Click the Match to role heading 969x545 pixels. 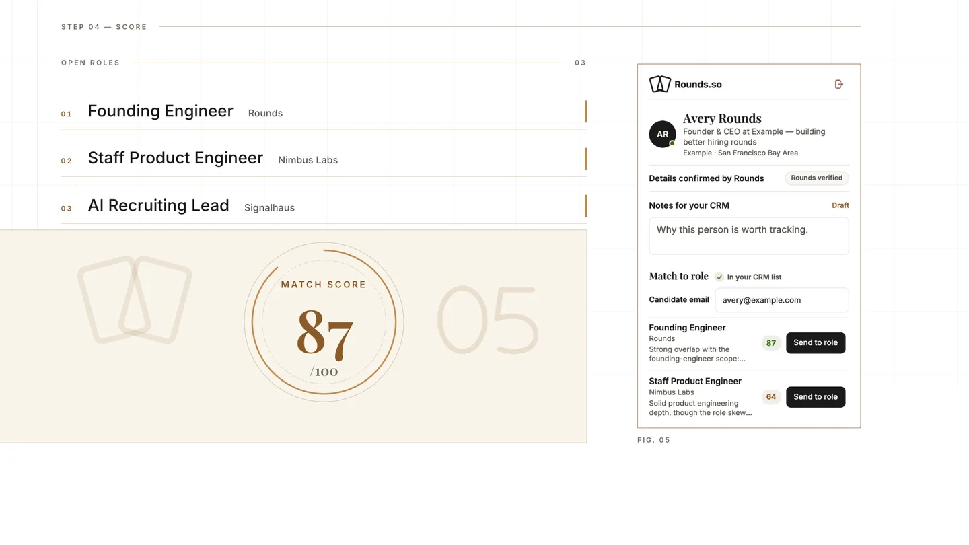pos(678,276)
